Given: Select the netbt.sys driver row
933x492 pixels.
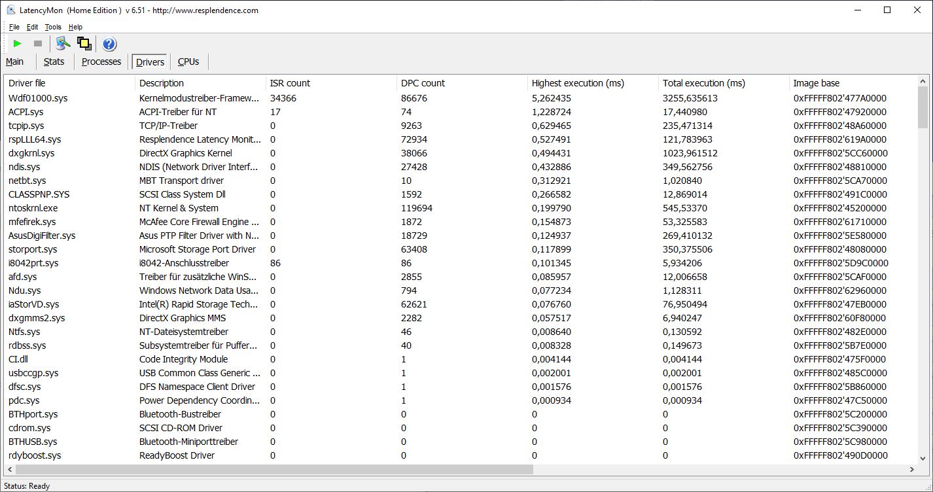Looking at the screenshot, I should tap(461, 181).
